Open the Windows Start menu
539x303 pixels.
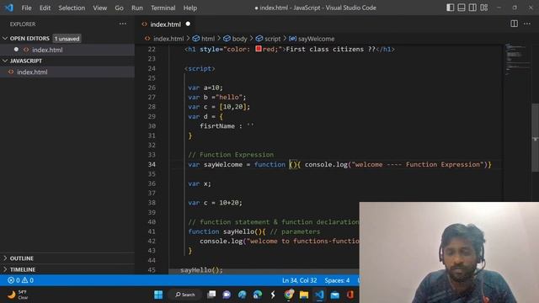[158, 295]
